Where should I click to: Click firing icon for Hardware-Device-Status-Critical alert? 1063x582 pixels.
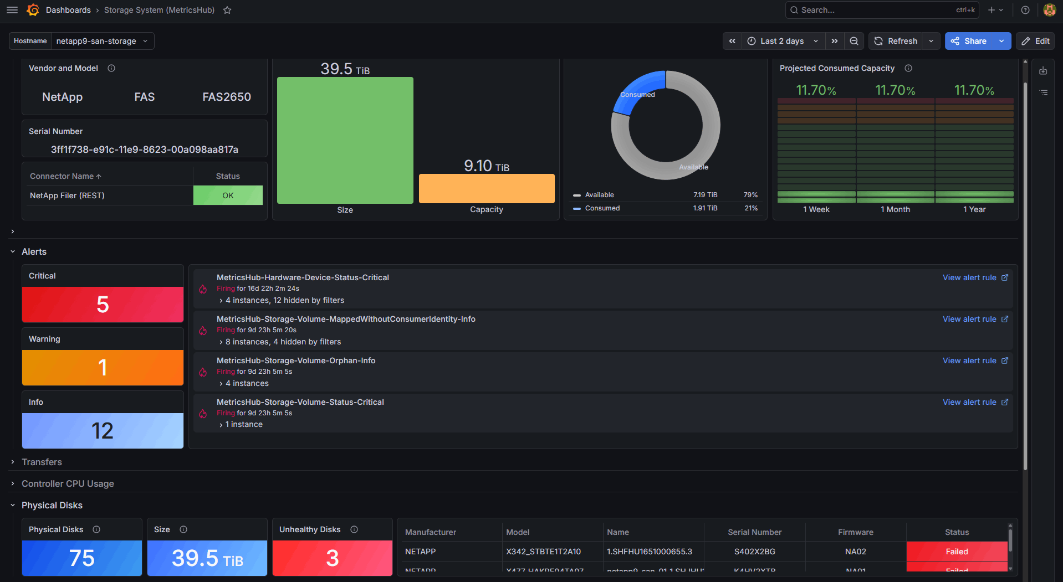(203, 289)
